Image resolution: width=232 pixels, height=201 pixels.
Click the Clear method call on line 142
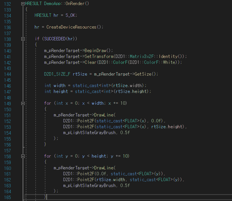pos(90,62)
